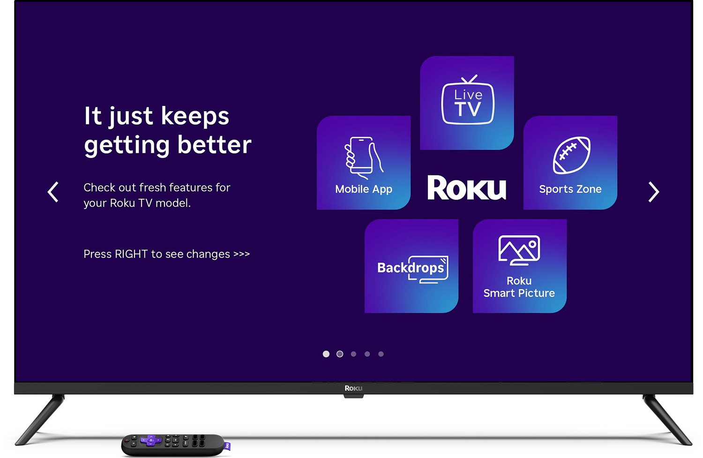
Task: Select the Mobile App phone icon
Action: 363,157
